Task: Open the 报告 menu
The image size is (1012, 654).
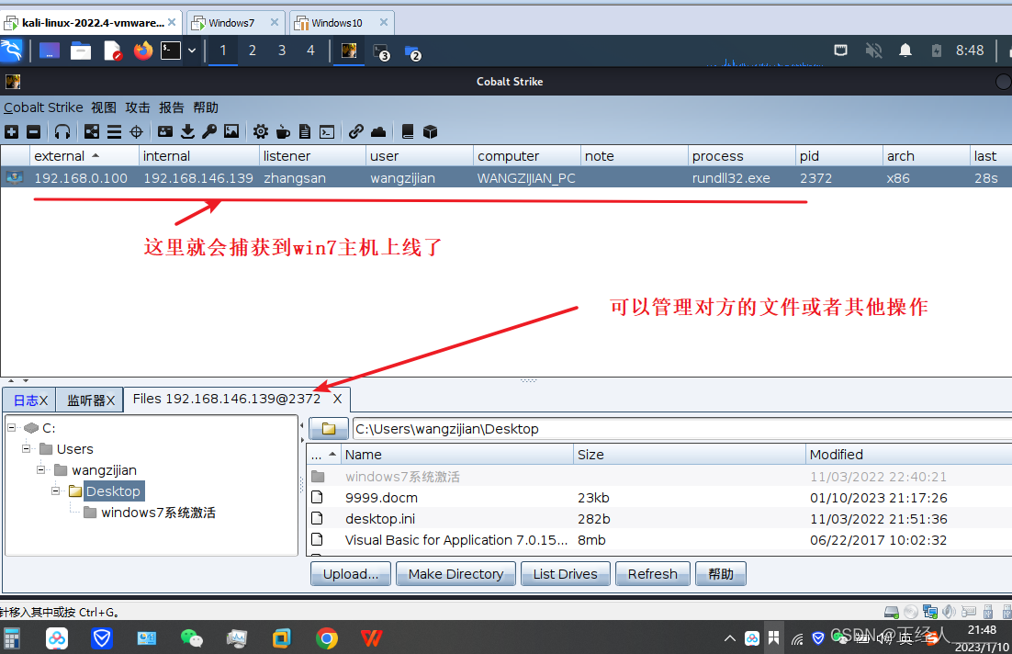Action: click(x=172, y=107)
